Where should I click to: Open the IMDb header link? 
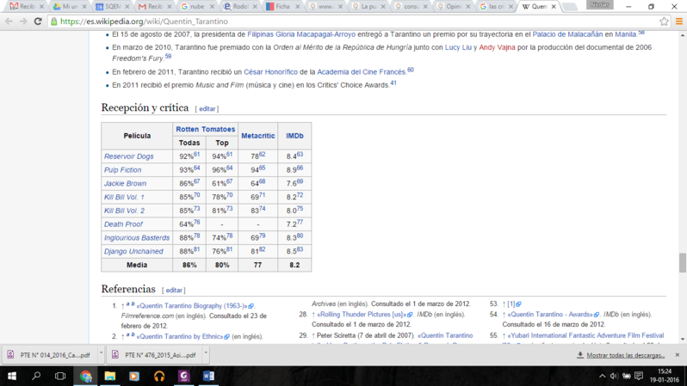tap(294, 136)
